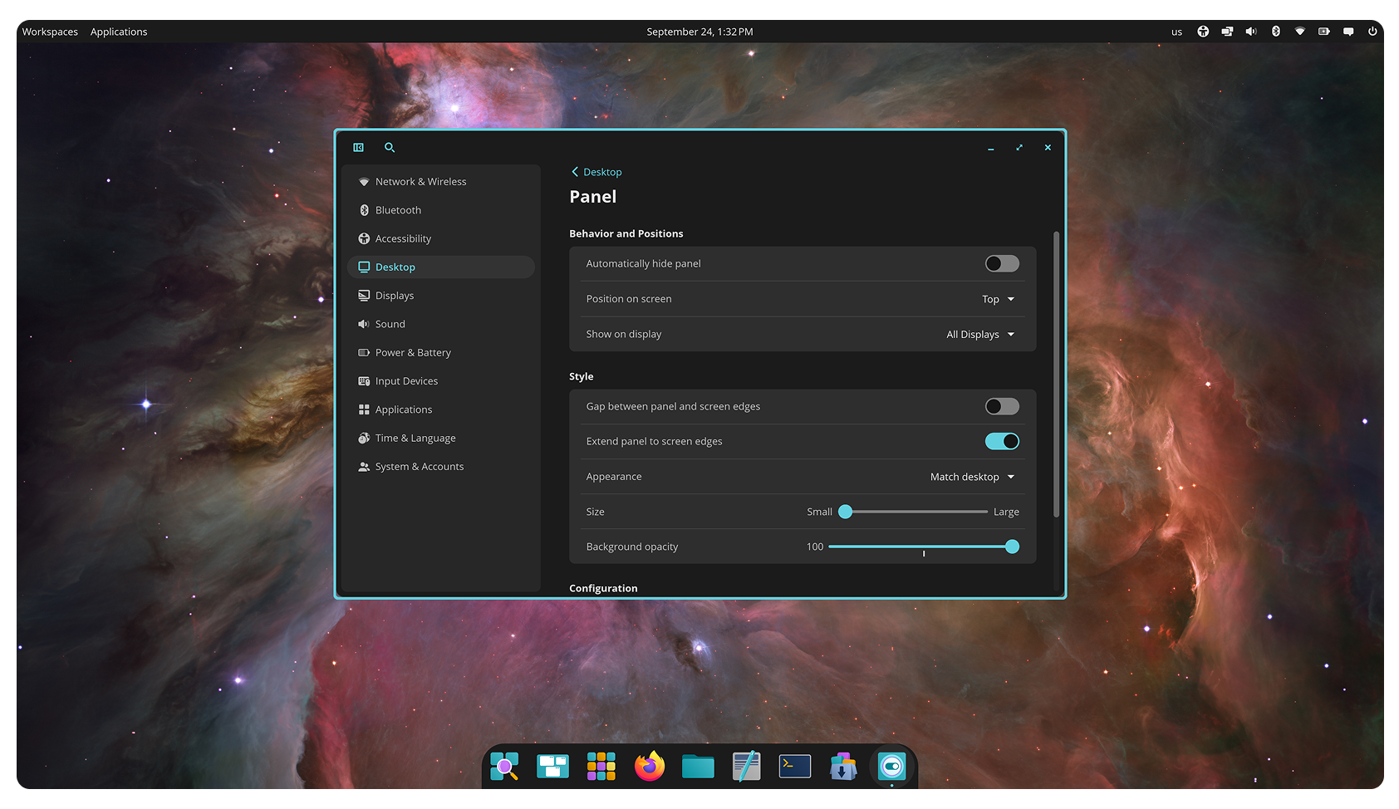
Task: Click the Bluetooth icon in the system tray
Action: [x=1276, y=31]
